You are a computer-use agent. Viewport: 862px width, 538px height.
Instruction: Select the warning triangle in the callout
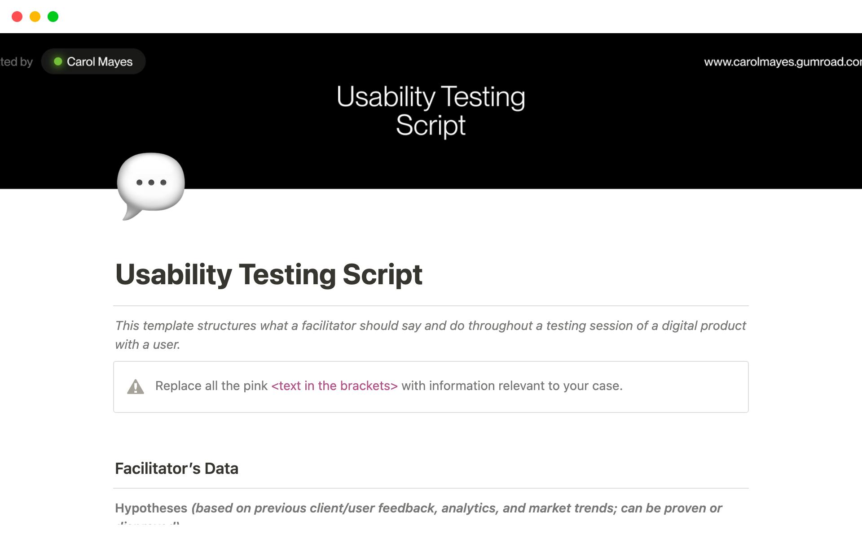coord(136,386)
